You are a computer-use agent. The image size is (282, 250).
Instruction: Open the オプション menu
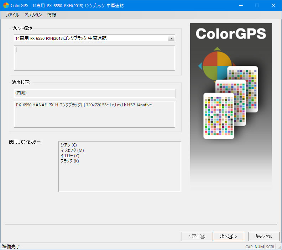coord(33,15)
